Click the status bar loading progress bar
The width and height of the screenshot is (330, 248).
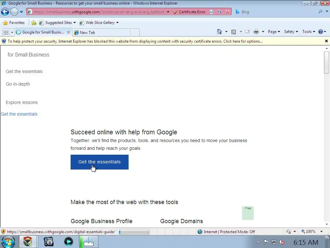134,232
